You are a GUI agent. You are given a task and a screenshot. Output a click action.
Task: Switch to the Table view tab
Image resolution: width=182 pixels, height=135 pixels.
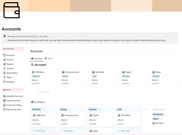[48, 59]
